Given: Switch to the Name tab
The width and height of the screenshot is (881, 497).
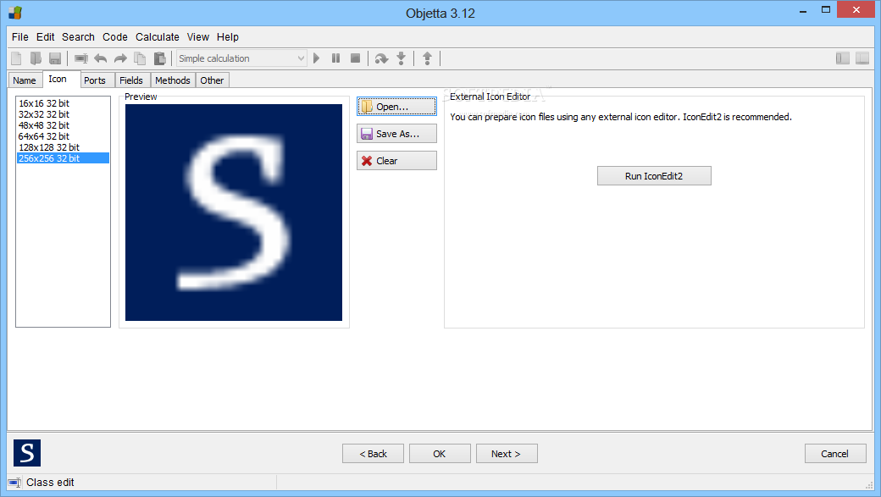Looking at the screenshot, I should tap(25, 80).
